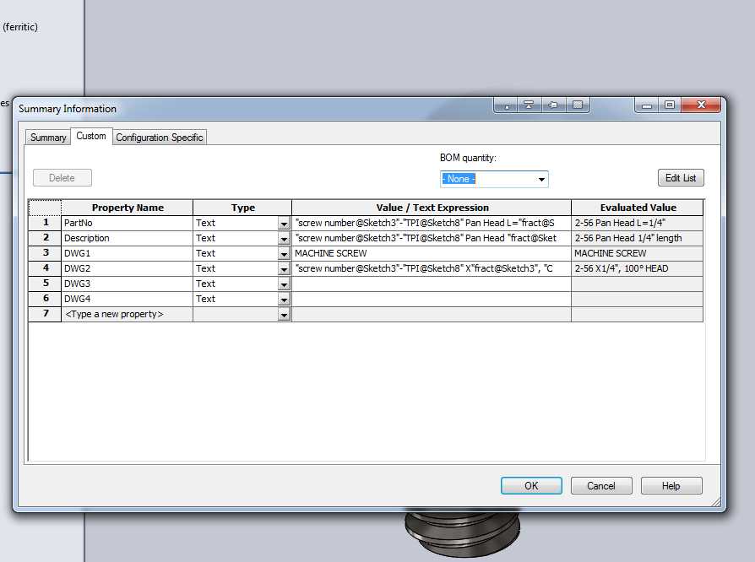Click the roll-up icon in title bar

529,105
